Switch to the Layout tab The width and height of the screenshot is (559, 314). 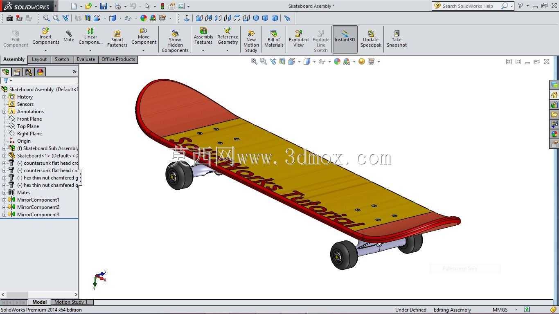pos(39,59)
